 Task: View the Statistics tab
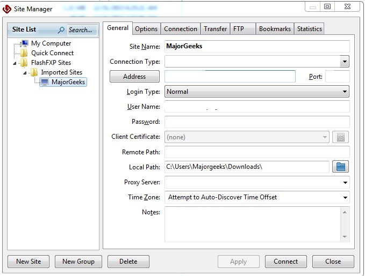[x=309, y=29]
